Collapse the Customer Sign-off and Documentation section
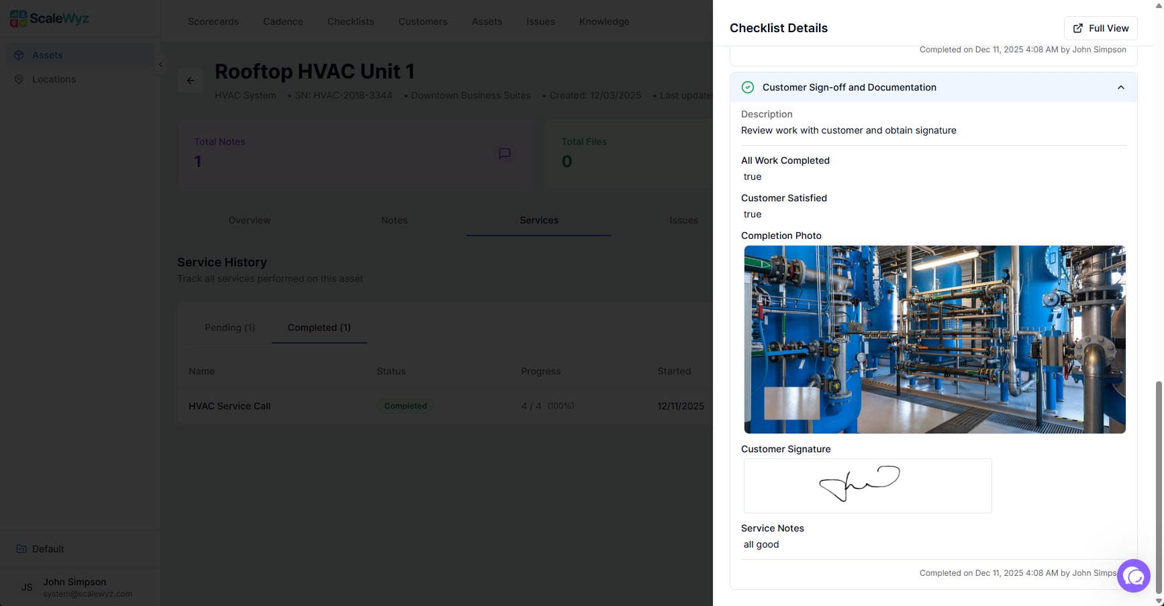The width and height of the screenshot is (1164, 606). (x=1120, y=87)
